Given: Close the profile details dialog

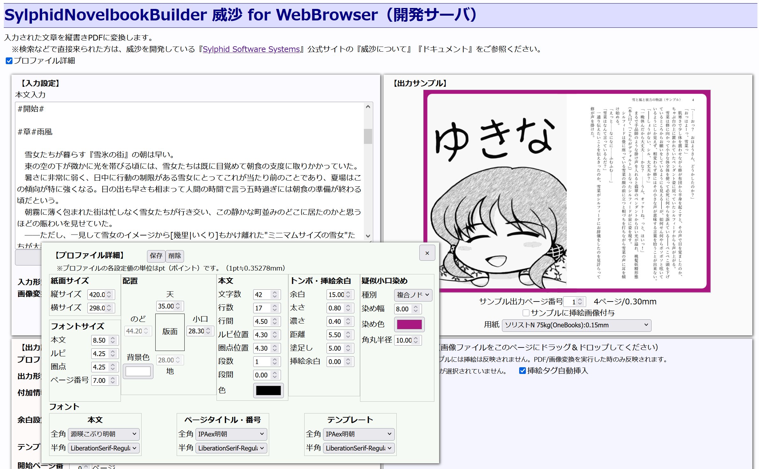Looking at the screenshot, I should click(x=427, y=253).
